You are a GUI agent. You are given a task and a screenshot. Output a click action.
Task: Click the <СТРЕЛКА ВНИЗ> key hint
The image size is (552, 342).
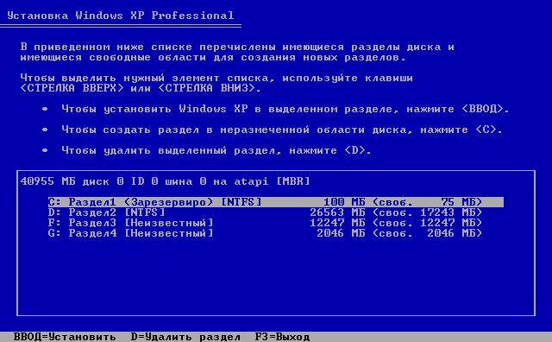tap(206, 88)
